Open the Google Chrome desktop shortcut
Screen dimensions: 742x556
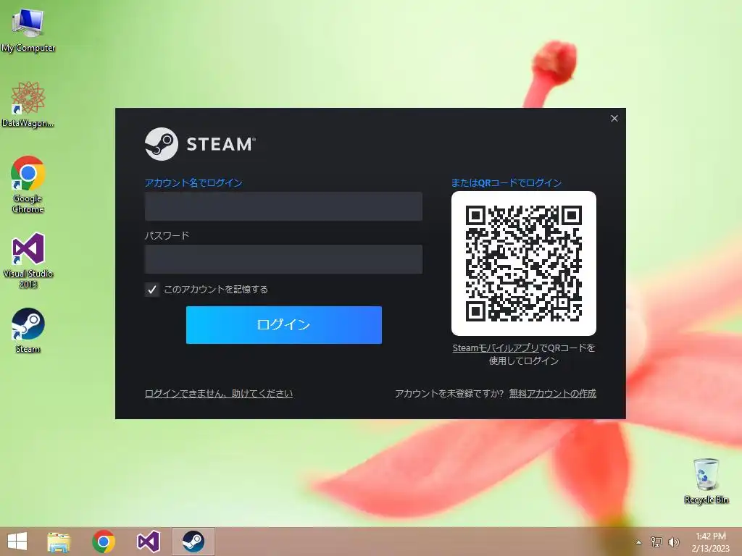pyautogui.click(x=28, y=185)
